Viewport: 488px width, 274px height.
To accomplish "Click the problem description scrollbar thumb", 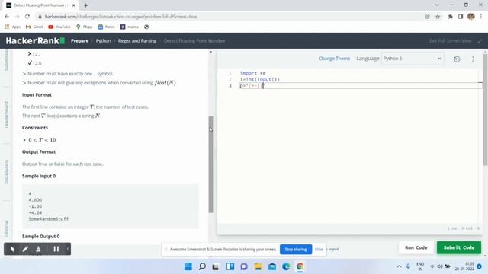I will coord(210,164).
